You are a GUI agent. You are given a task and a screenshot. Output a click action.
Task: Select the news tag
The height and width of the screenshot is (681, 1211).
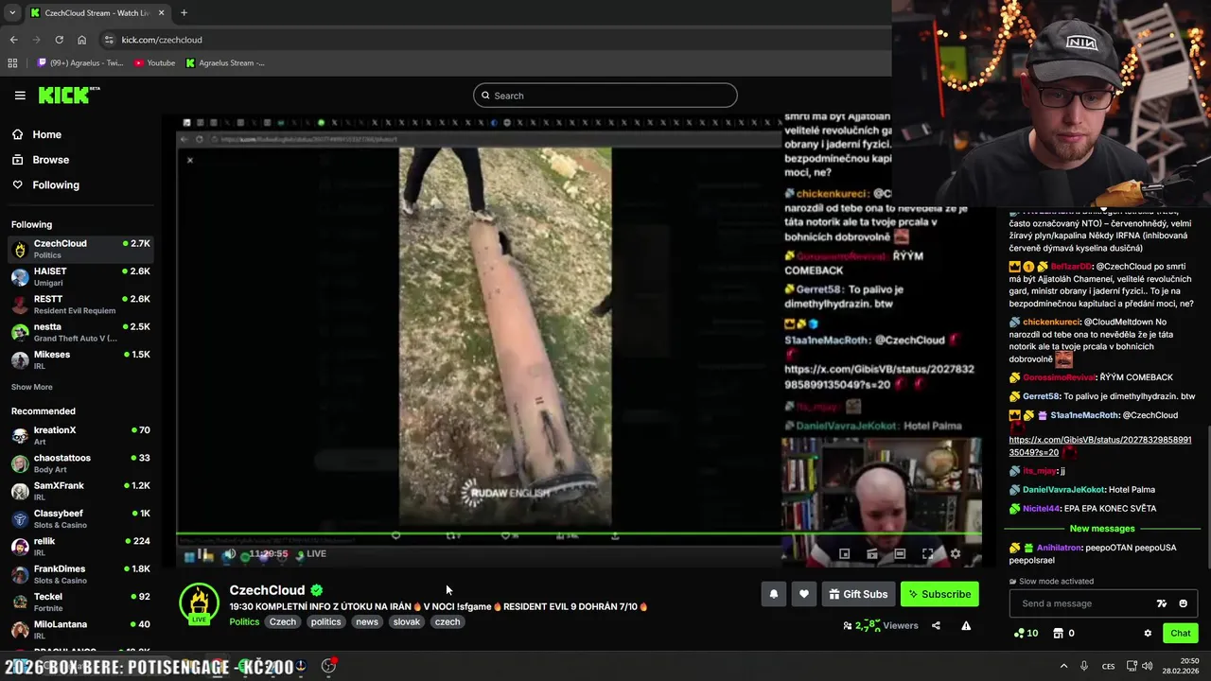[367, 621]
